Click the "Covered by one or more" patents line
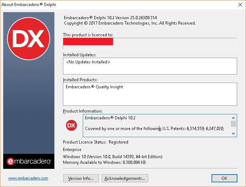This screenshot has height=187, width=246. pos(154,129)
